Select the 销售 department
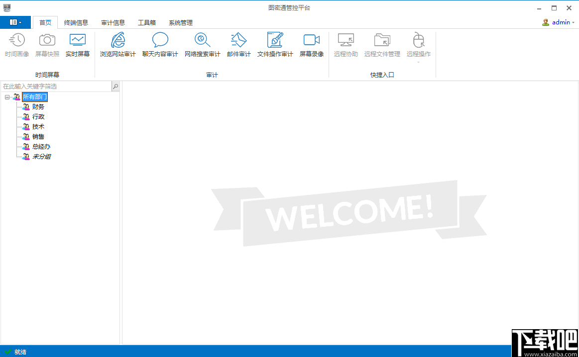Viewport: 579px width, 357px height. [x=38, y=137]
